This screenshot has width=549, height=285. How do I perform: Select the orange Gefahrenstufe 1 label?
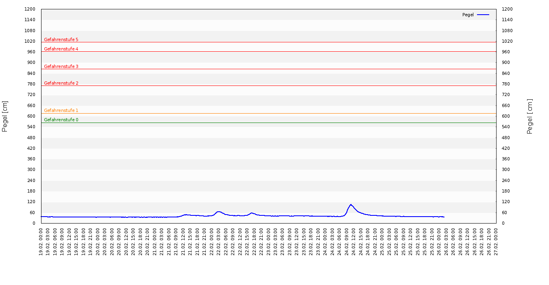[61, 110]
